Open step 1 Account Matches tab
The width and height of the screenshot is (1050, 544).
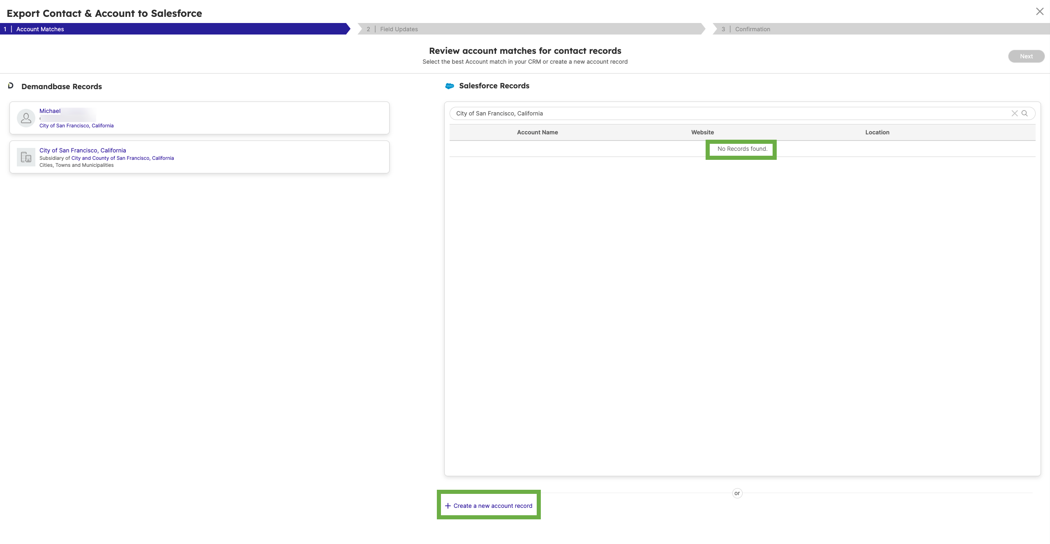point(40,29)
